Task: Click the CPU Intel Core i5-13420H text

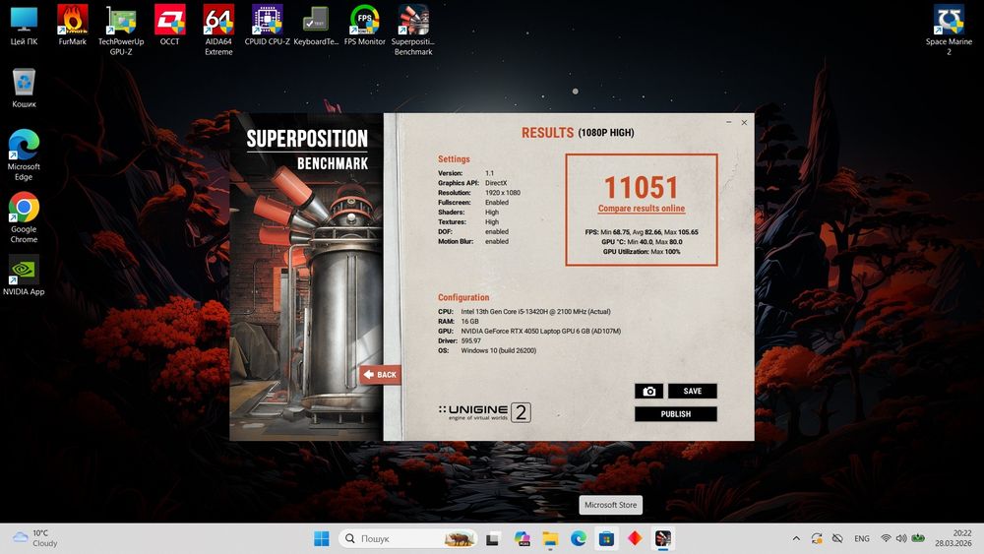Action: tap(535, 311)
